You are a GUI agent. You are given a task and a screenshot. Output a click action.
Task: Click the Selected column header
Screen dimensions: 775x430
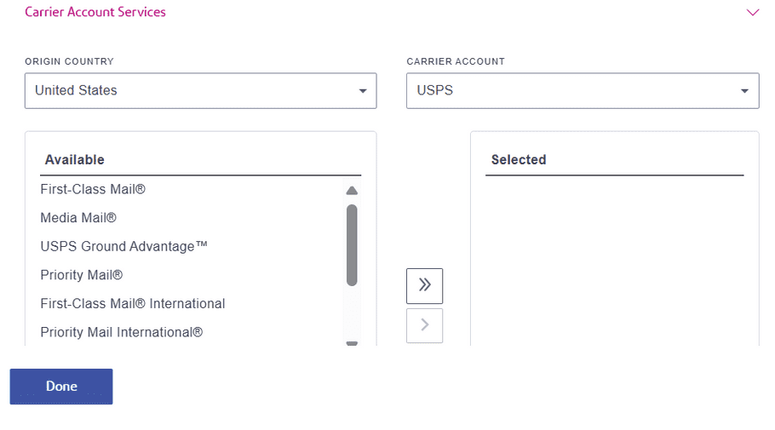pos(519,160)
